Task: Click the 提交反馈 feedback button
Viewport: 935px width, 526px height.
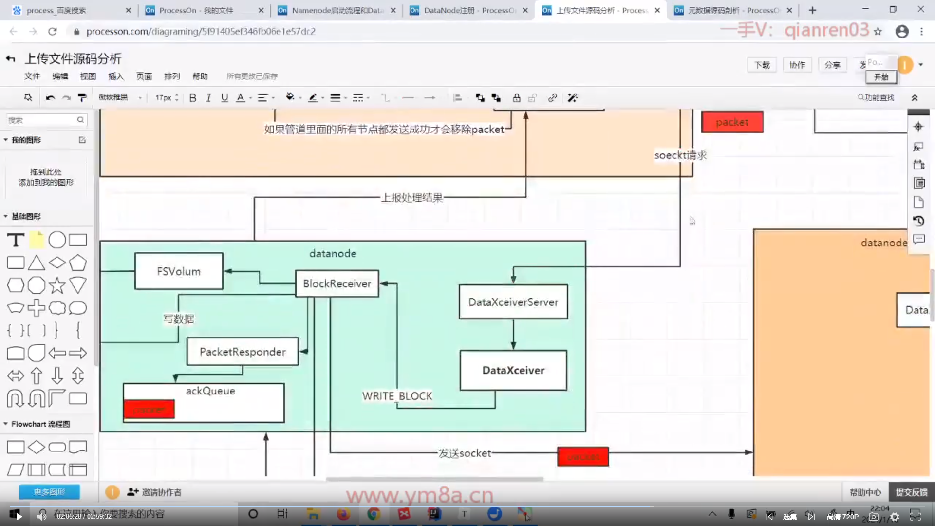Action: 912,492
